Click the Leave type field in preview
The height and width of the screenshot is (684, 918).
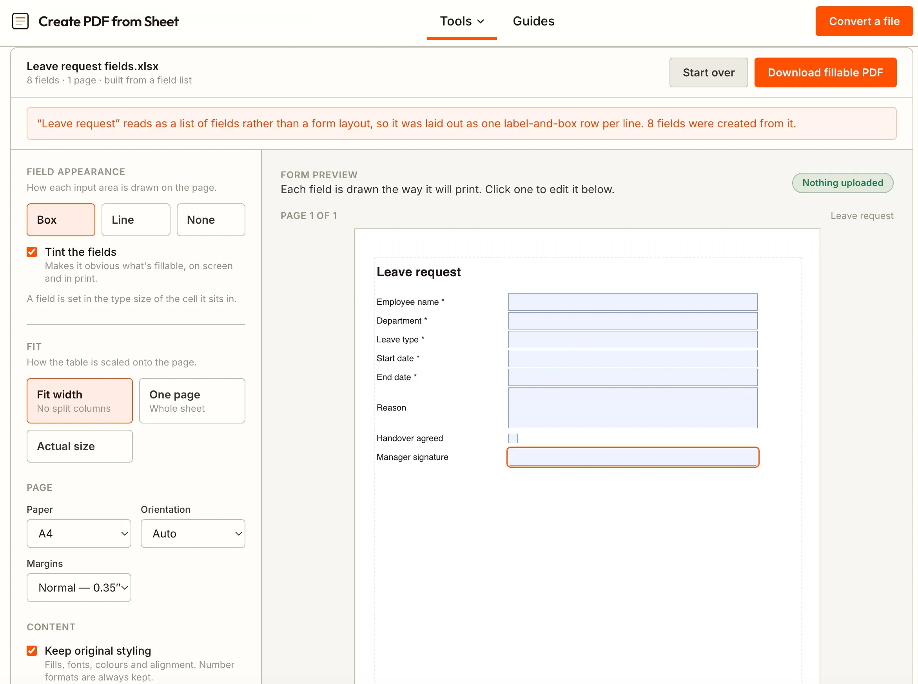(x=633, y=340)
